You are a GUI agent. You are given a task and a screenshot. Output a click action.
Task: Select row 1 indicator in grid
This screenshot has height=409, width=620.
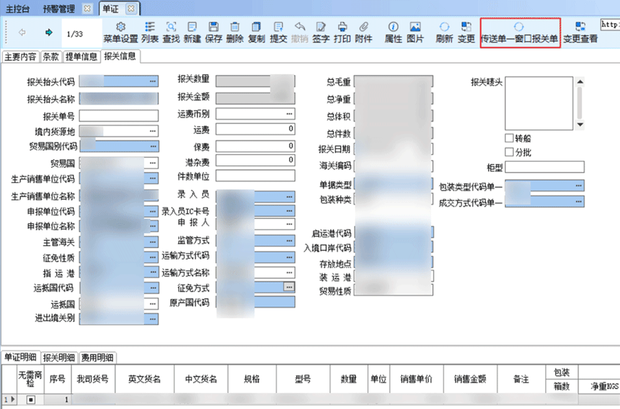tap(9, 400)
